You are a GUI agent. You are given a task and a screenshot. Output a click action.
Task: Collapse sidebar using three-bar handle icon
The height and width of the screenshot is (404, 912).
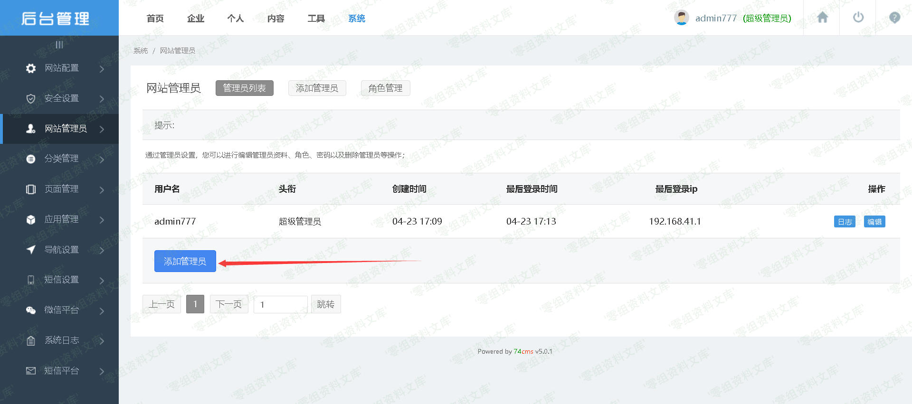59,45
